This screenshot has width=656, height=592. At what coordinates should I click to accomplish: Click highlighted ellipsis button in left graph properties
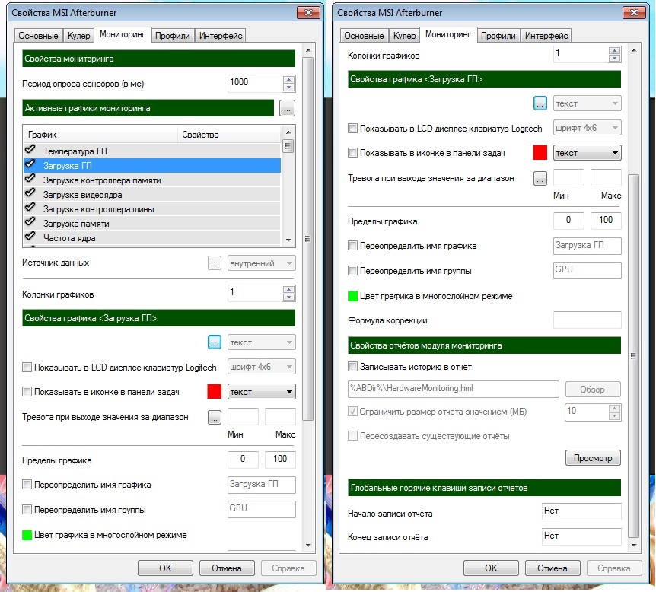coord(215,342)
